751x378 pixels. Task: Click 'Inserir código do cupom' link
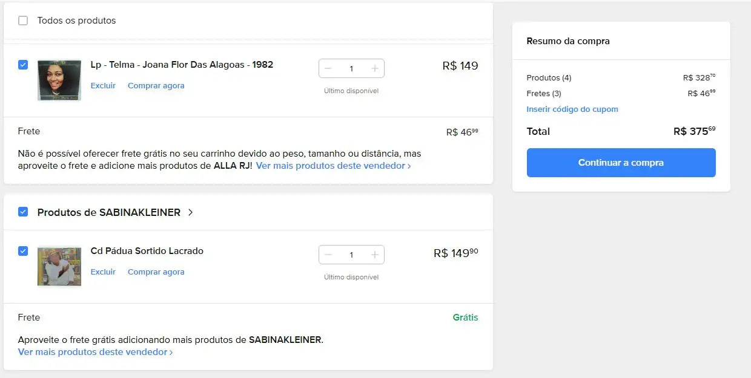pos(572,109)
